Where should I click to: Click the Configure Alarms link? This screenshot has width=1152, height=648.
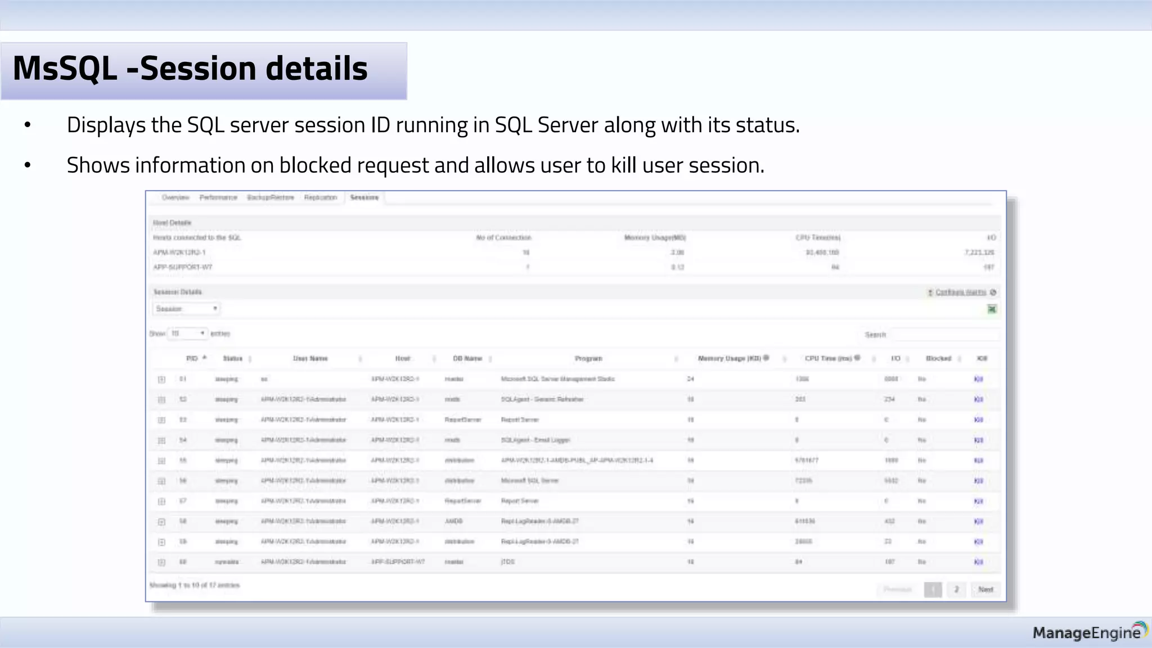tap(960, 292)
